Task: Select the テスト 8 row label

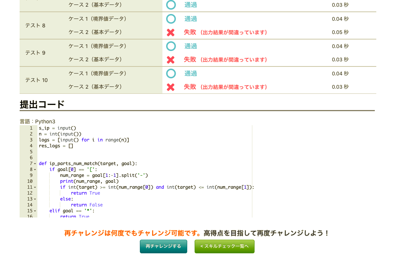Action: pyautogui.click(x=35, y=25)
